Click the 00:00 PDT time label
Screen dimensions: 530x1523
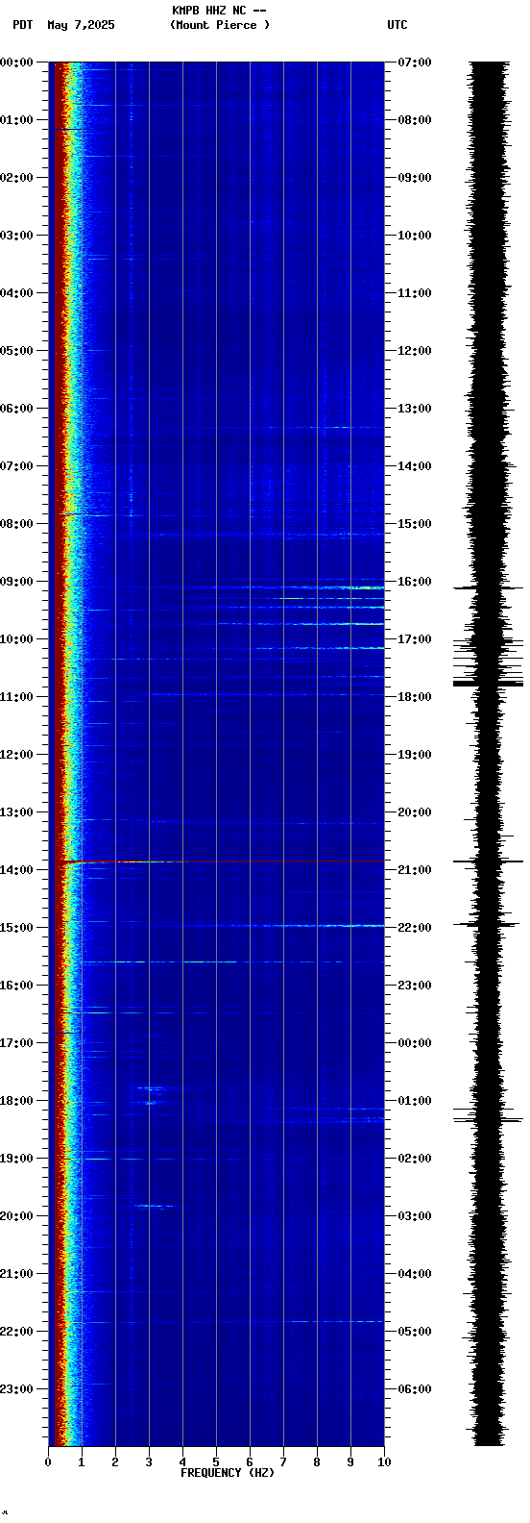16,62
